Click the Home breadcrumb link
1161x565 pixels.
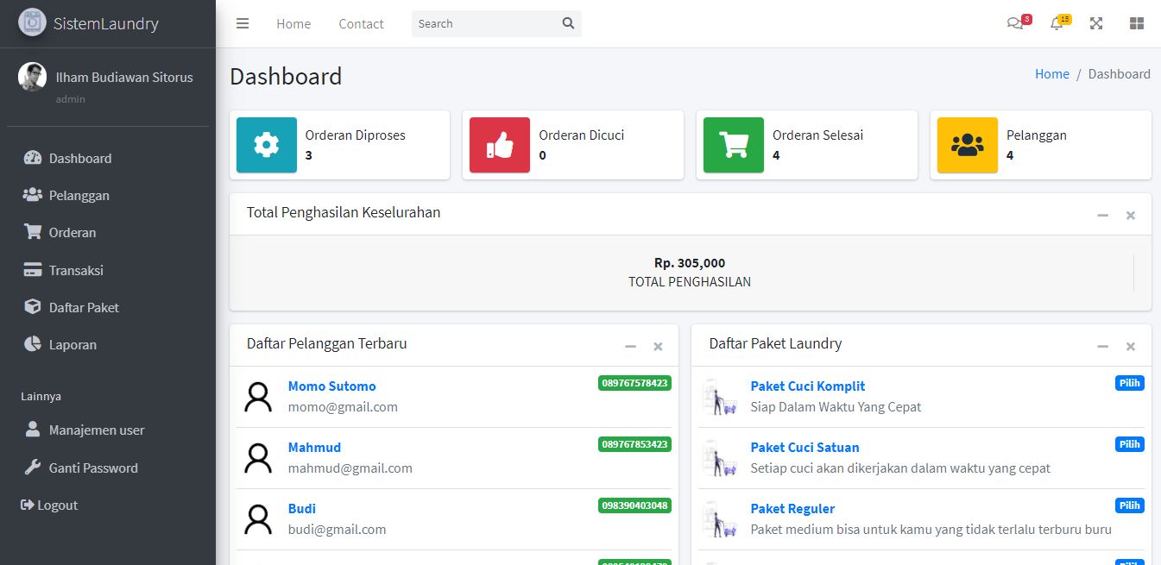click(1051, 73)
